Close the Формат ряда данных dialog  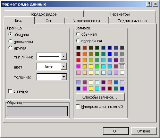[x=155, y=4]
